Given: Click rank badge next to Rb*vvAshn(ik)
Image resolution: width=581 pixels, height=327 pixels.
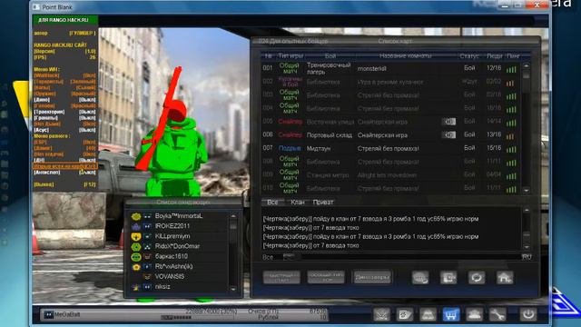Looking at the screenshot, I should coord(136,266).
